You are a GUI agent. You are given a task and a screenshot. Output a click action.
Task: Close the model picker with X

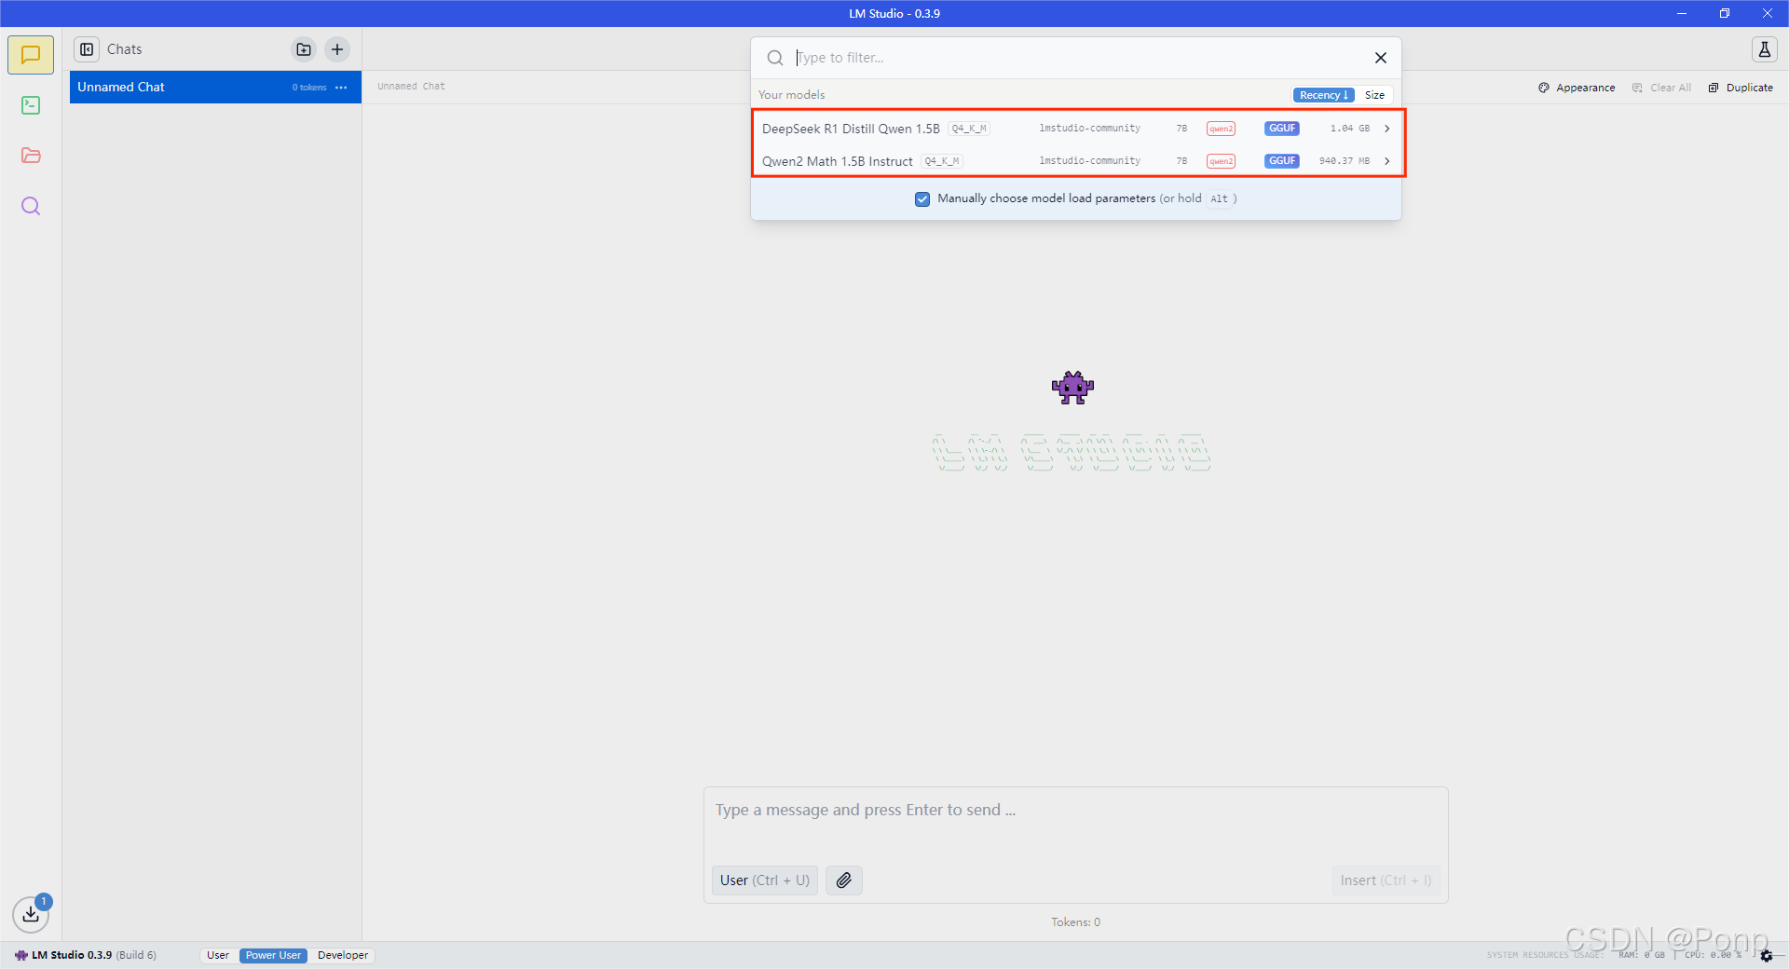tap(1381, 58)
